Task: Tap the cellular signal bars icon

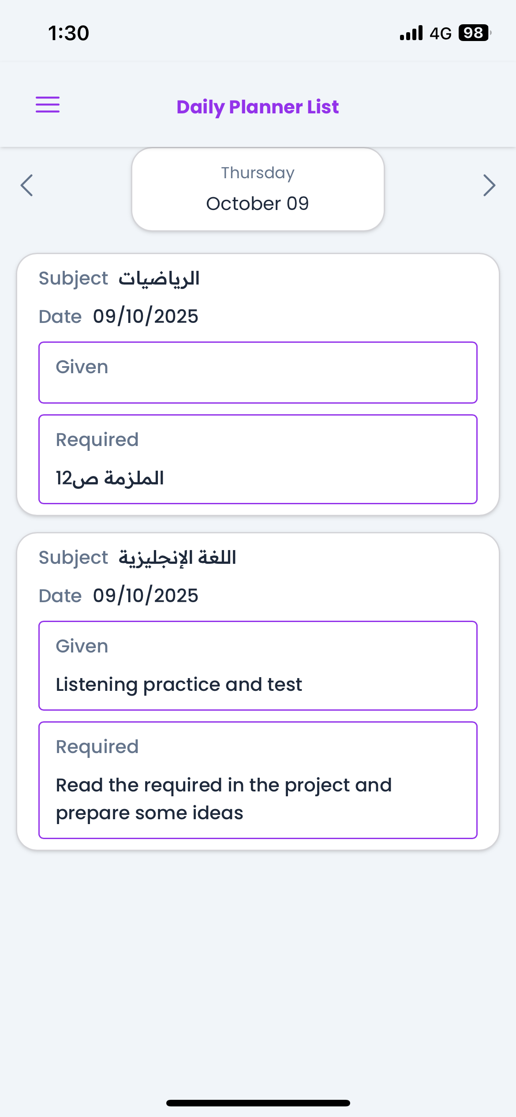Action: [x=411, y=33]
